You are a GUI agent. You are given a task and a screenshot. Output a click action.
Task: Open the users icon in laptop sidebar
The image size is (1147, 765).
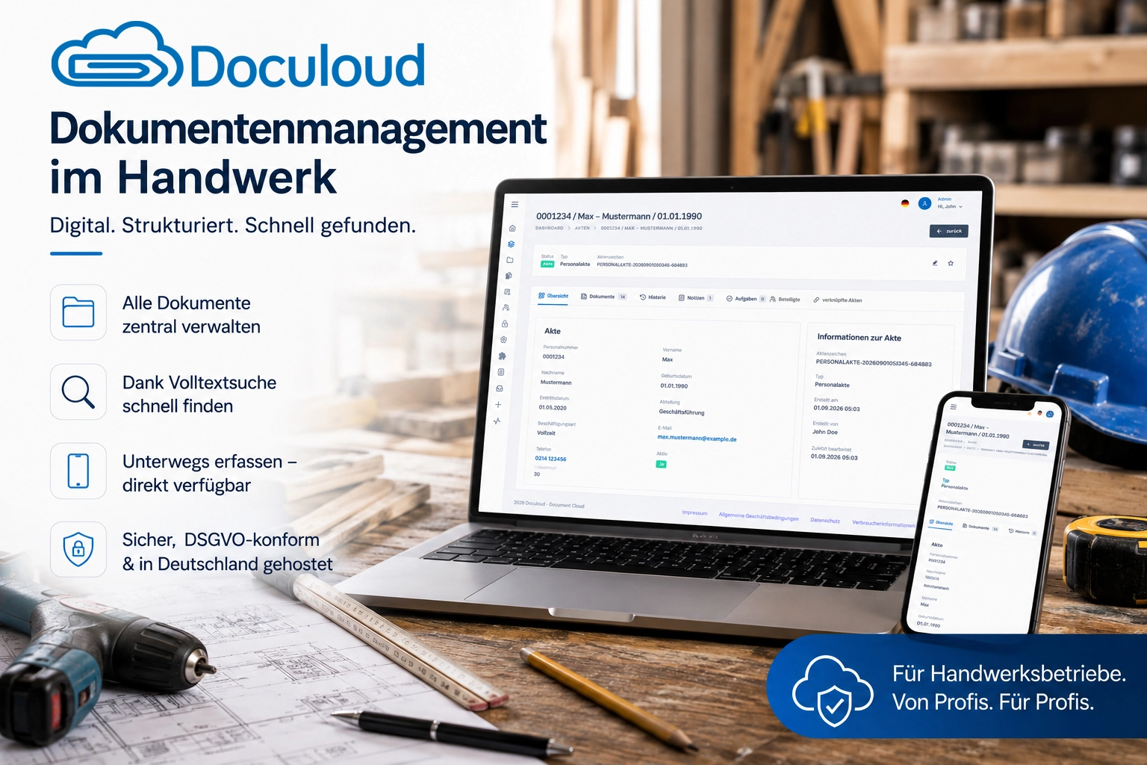[506, 307]
